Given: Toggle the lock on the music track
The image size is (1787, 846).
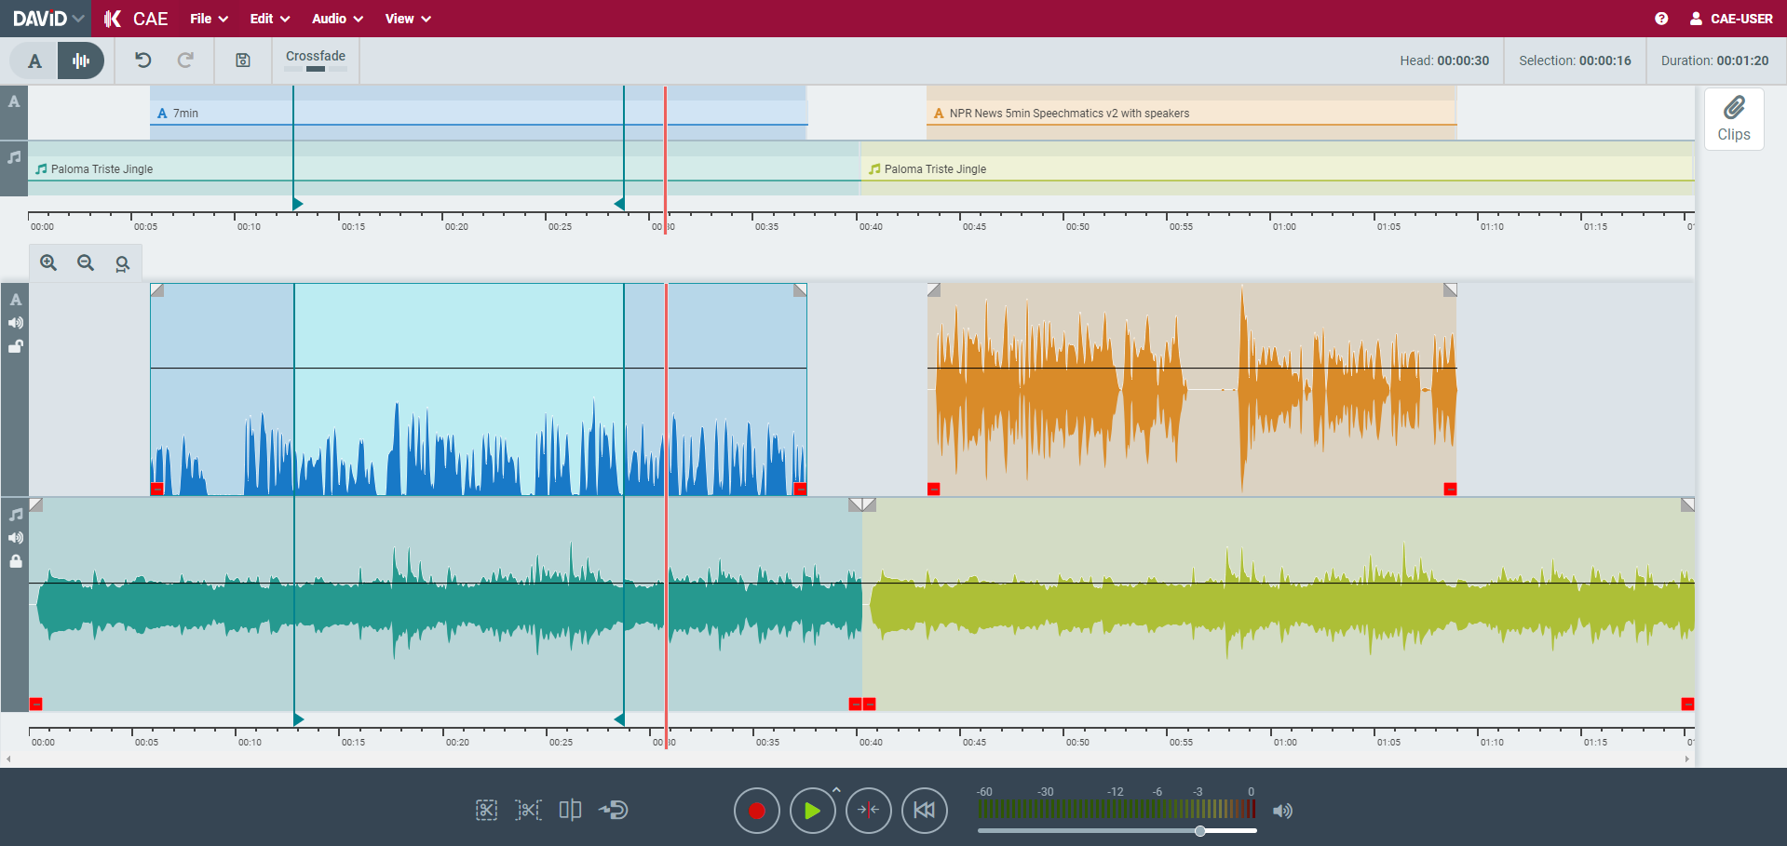Looking at the screenshot, I should tap(16, 561).
